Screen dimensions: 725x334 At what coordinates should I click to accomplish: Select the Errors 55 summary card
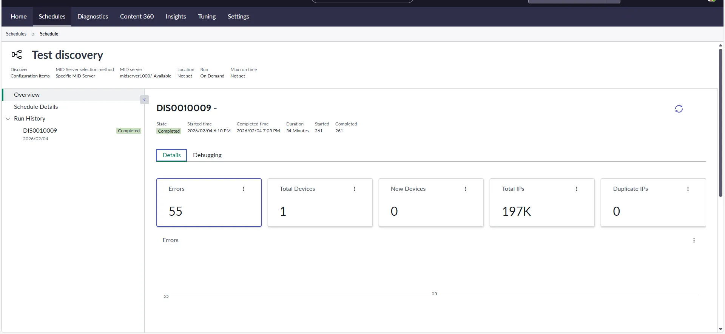(209, 203)
